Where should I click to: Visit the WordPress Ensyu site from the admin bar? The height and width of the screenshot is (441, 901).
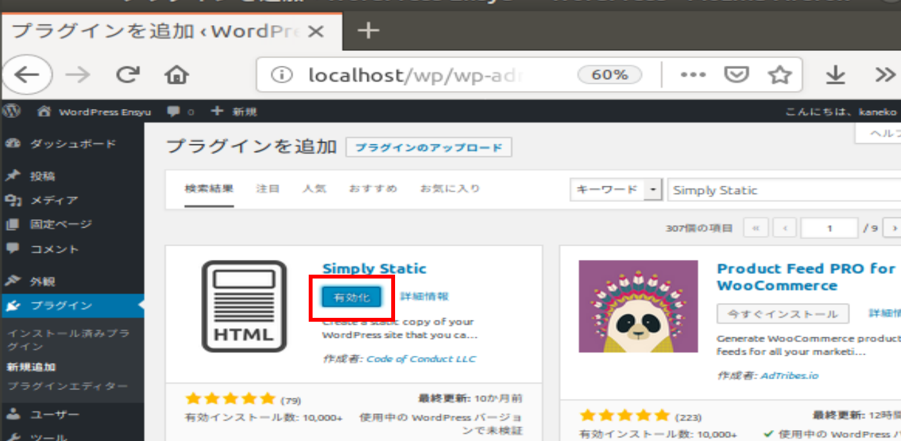94,112
